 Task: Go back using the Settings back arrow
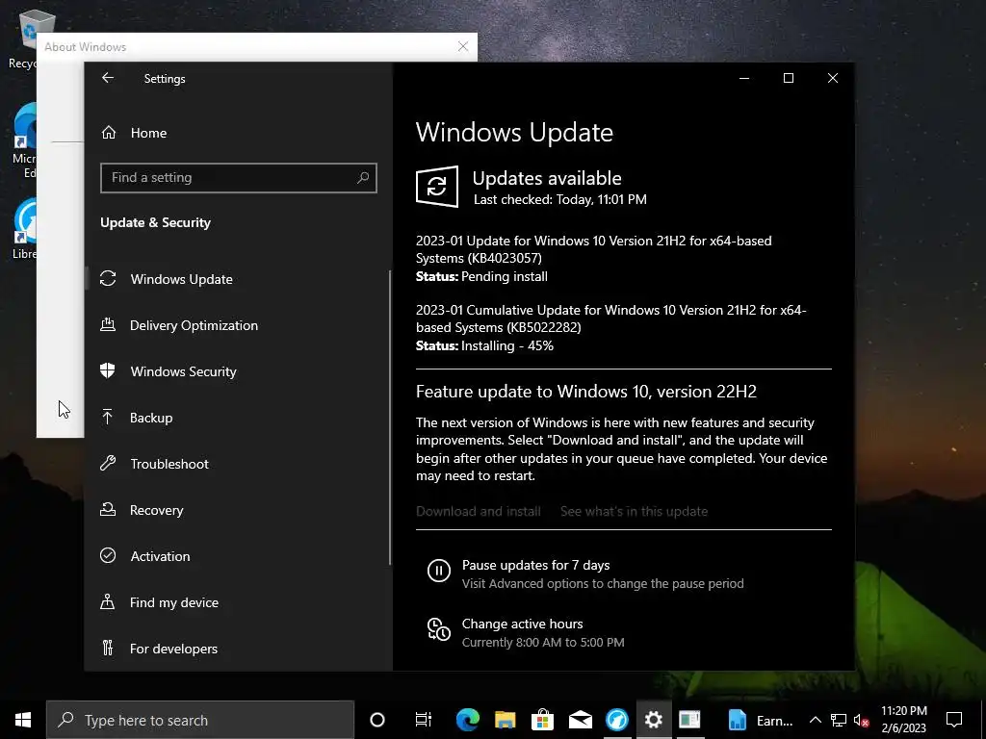pos(108,78)
